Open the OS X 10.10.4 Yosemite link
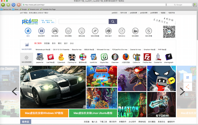Viewport: 198px width, 125px height. coord(61,49)
